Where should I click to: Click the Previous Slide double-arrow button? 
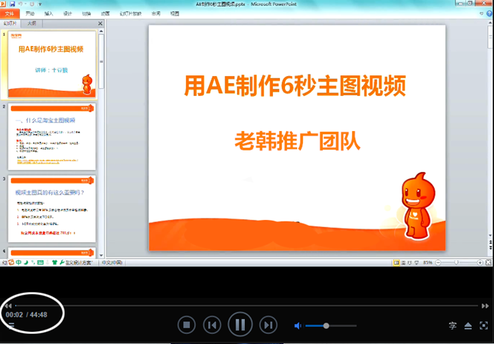[490, 242]
